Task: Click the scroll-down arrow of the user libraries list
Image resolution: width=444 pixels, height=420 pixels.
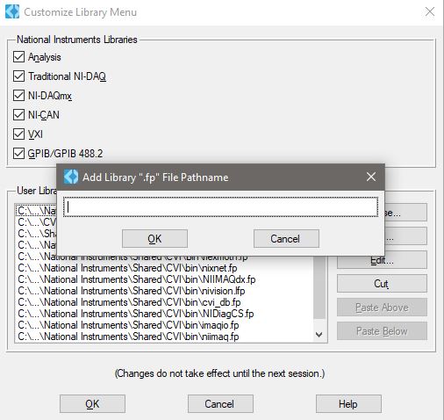Action: click(x=319, y=334)
